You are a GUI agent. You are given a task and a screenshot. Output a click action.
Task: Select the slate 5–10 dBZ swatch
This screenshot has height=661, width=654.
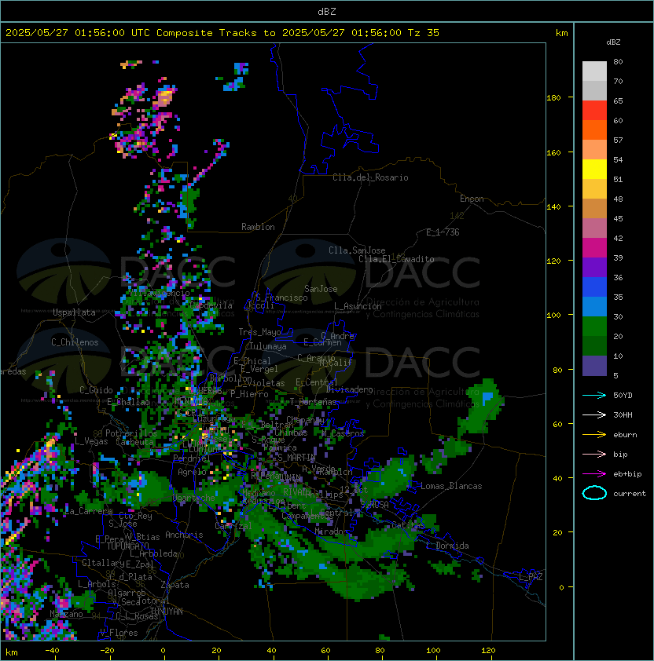[x=594, y=366]
